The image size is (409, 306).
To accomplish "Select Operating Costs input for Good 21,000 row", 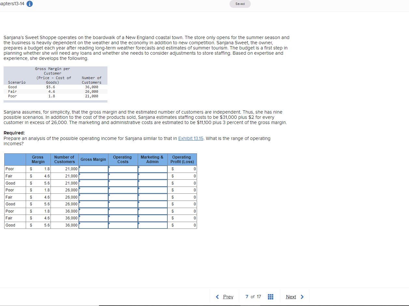I will pyautogui.click(x=123, y=183).
